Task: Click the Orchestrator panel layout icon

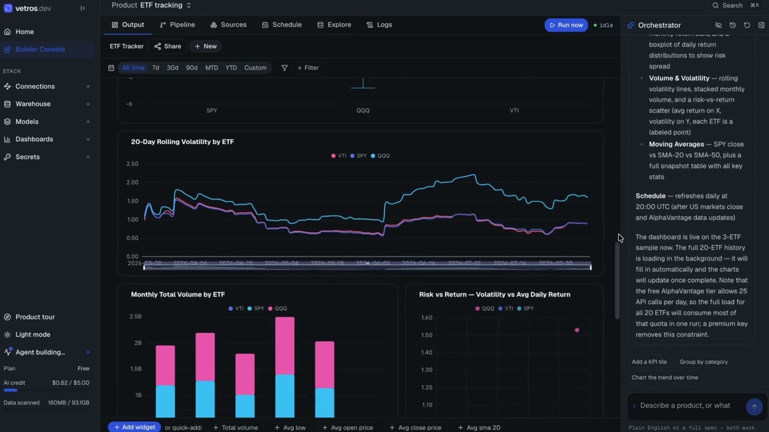Action: (x=761, y=25)
